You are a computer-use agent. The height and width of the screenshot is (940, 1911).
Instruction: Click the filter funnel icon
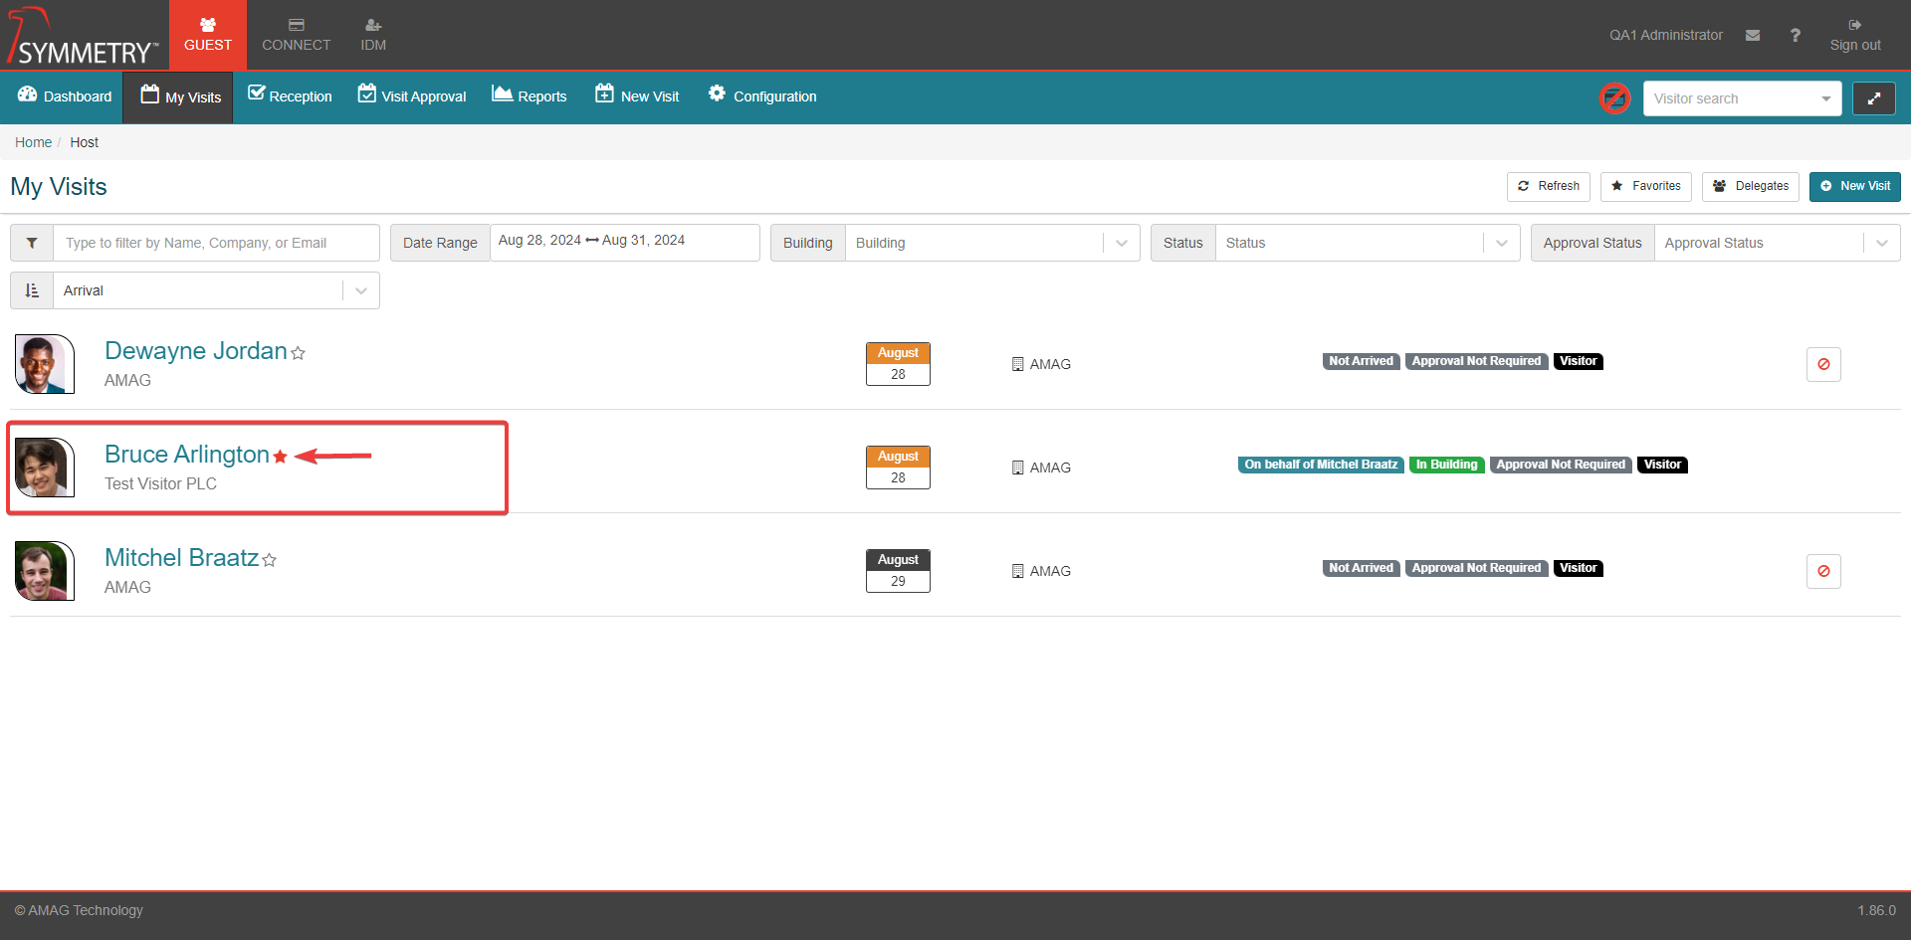coord(32,243)
